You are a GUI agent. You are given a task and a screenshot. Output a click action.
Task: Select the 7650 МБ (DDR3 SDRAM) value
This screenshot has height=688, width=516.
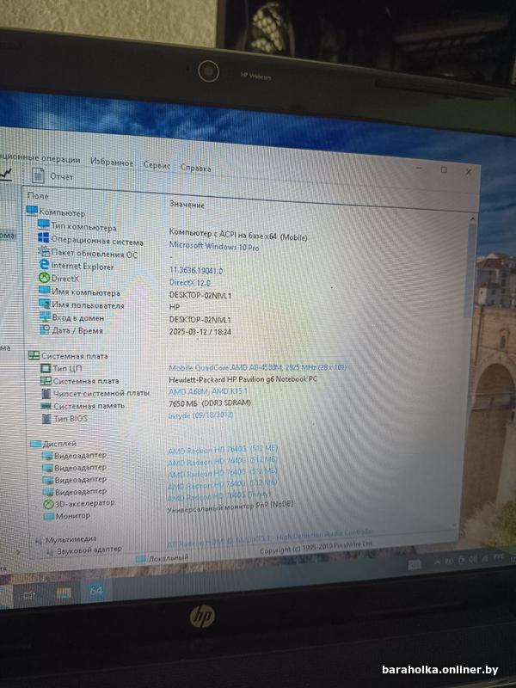(x=210, y=402)
